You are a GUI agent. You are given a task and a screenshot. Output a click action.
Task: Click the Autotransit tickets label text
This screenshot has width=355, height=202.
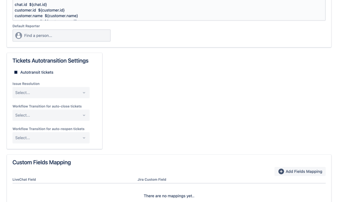[x=37, y=72]
